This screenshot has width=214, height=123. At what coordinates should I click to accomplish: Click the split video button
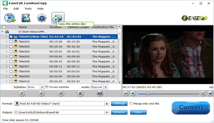[x=100, y=93]
